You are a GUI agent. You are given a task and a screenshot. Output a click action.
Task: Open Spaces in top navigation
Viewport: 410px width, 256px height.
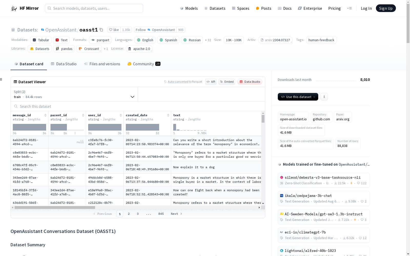(x=241, y=8)
